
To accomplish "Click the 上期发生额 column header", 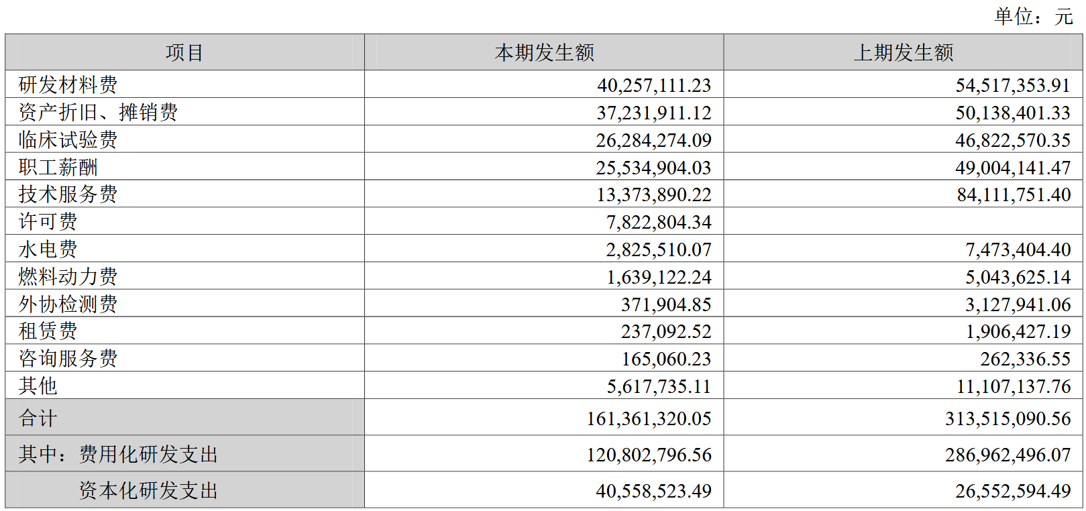I will (903, 52).
